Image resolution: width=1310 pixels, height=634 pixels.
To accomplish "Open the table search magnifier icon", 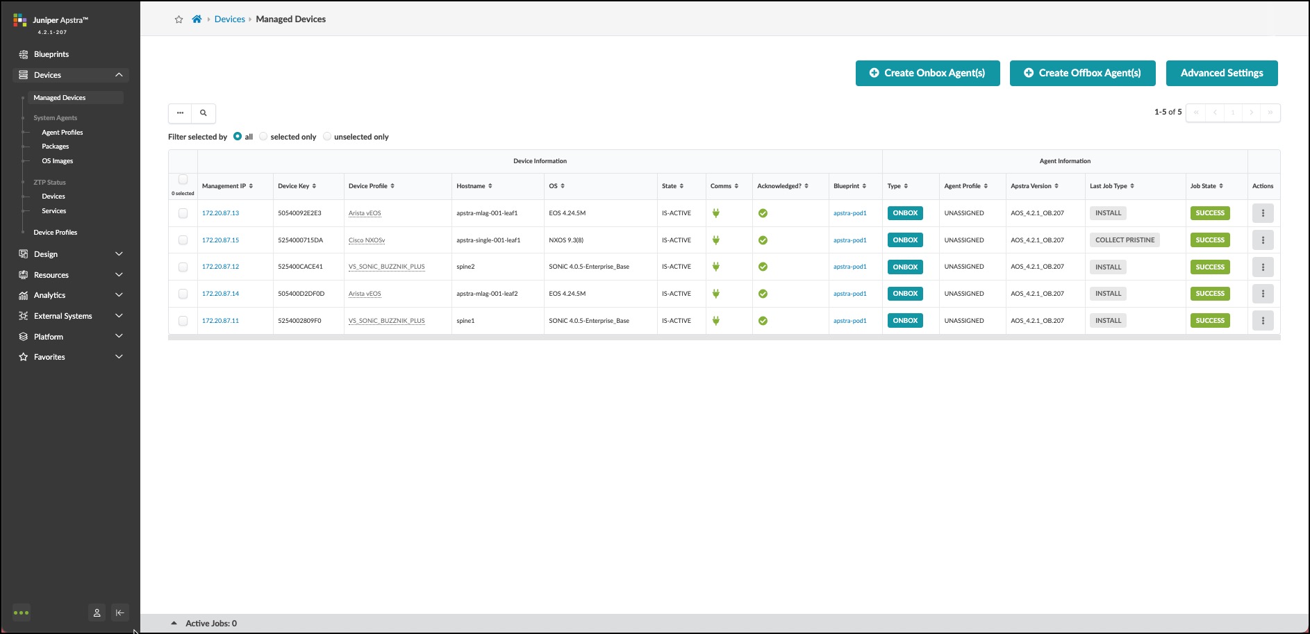I will point(204,113).
